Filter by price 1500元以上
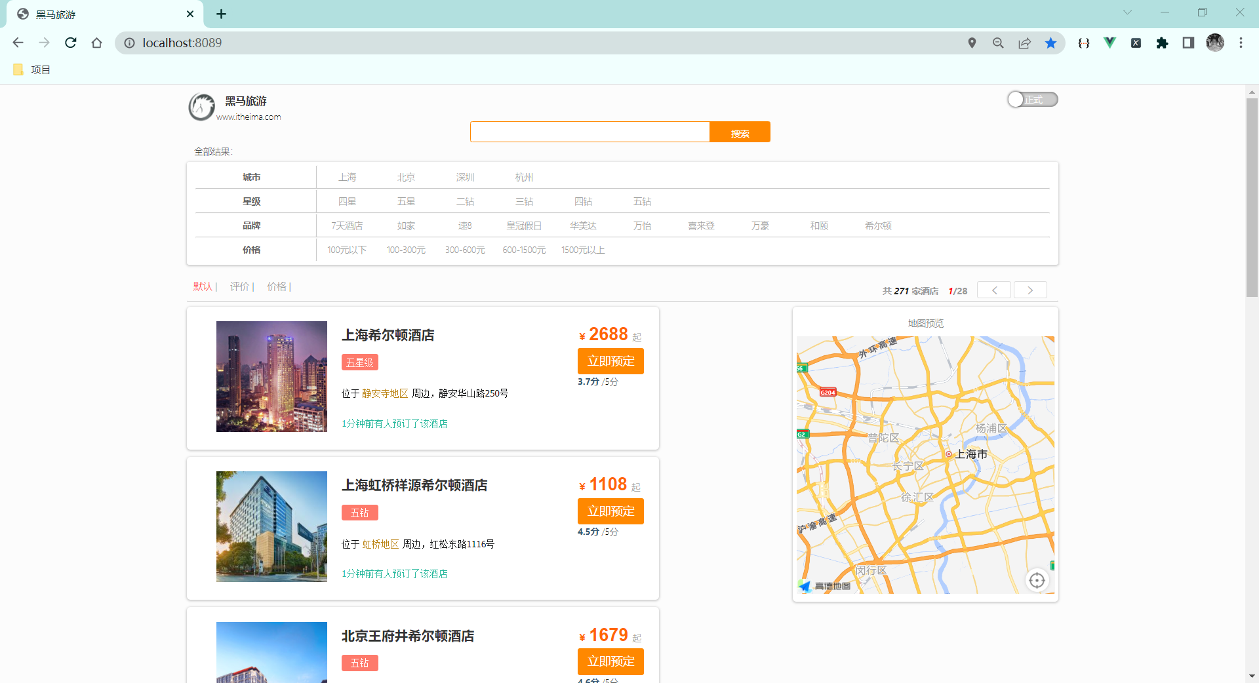 tap(584, 250)
